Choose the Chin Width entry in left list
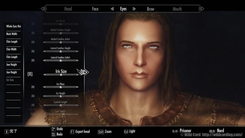Image resolution: width=245 pixels, height=138 pixels. (x=11, y=49)
